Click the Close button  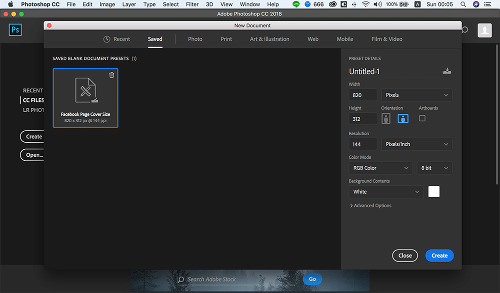405,256
